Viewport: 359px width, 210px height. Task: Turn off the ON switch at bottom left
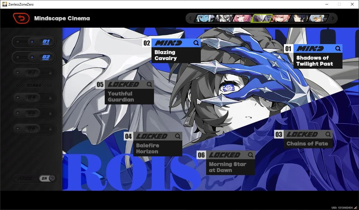click(x=47, y=178)
